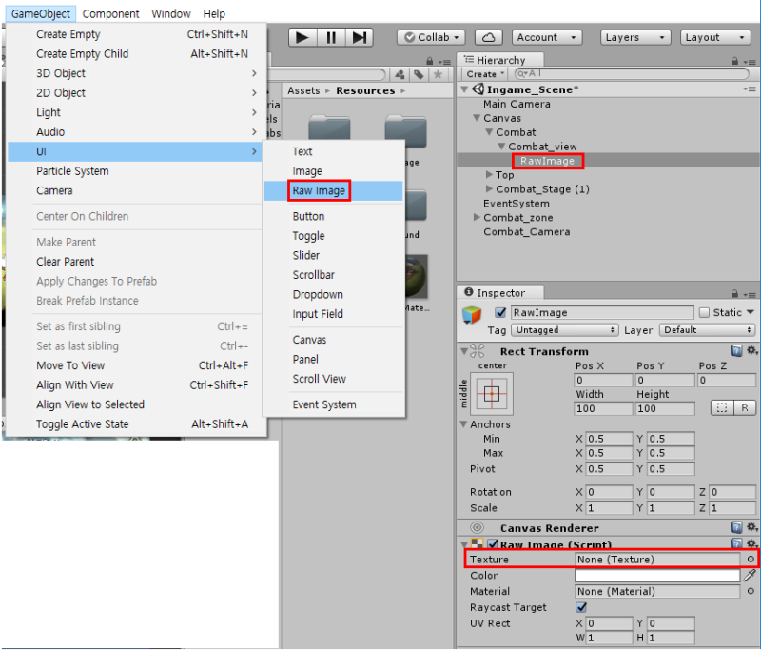Open the Unity Cloud Build panel

[489, 36]
